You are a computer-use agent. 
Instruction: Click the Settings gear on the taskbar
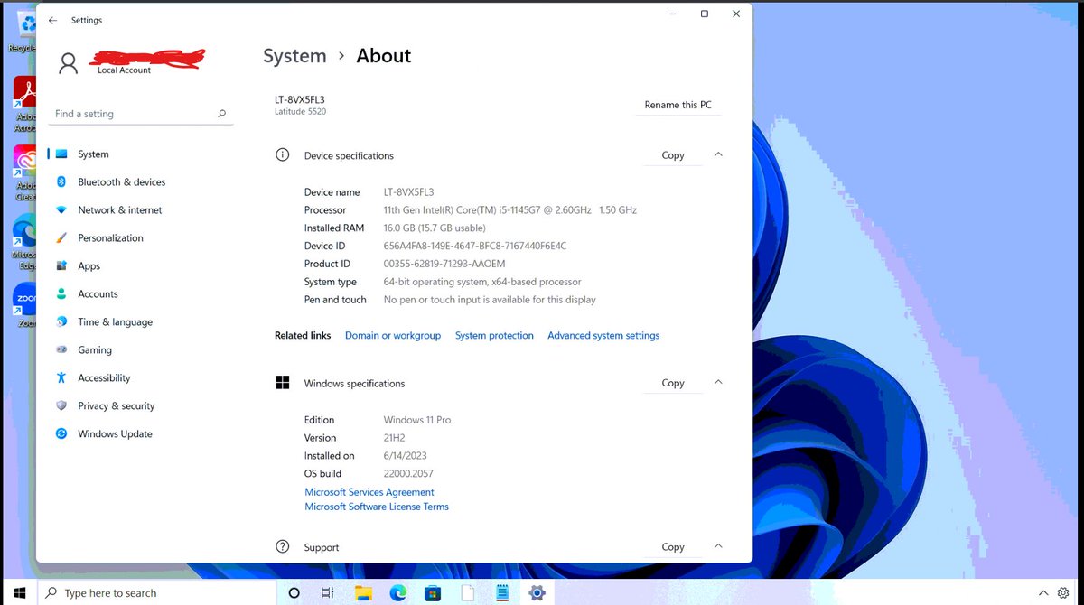tap(537, 593)
